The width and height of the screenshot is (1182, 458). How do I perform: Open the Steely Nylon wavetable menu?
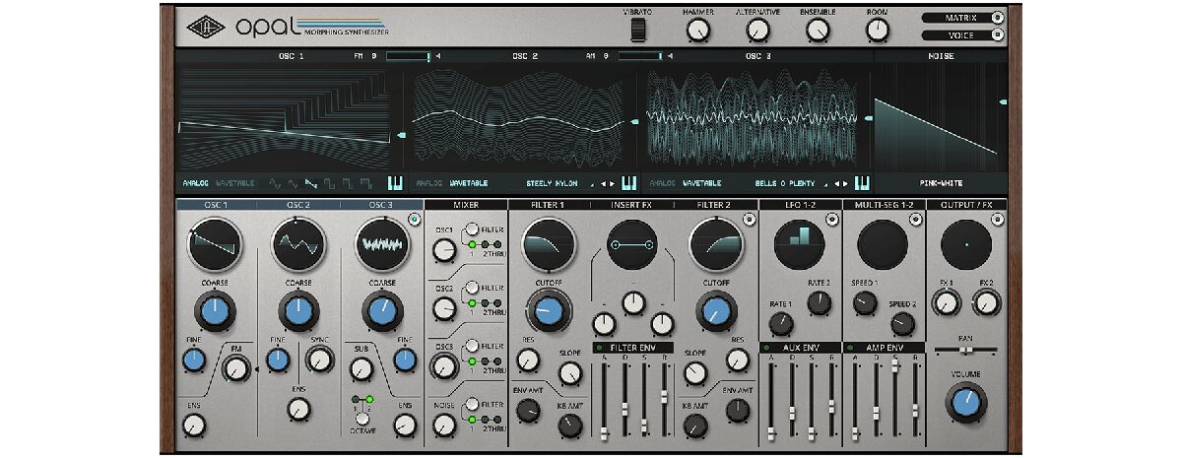(552, 183)
